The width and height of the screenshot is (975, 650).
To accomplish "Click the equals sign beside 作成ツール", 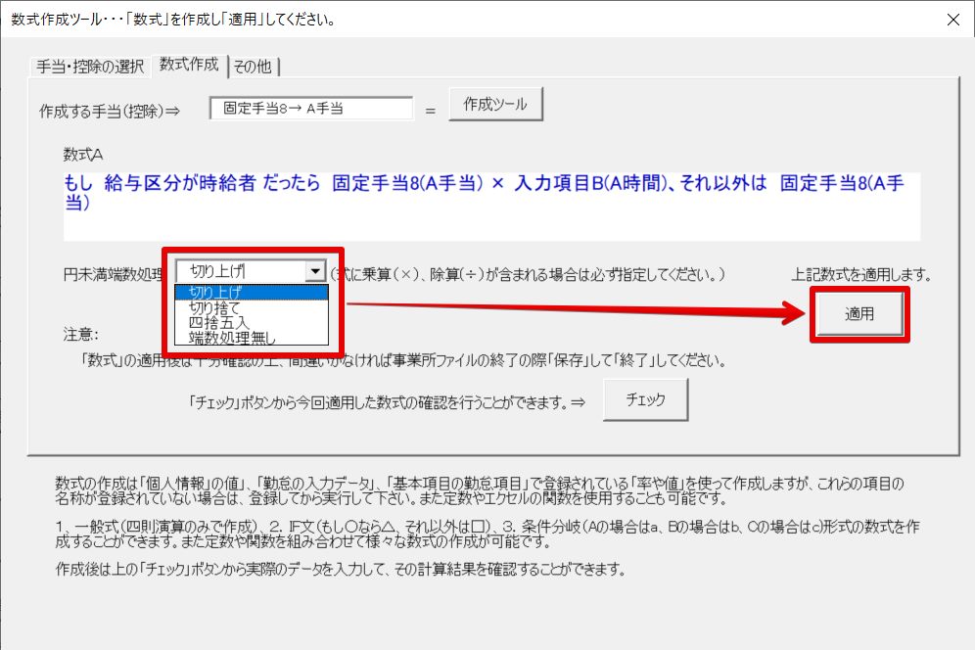I will pos(430,110).
